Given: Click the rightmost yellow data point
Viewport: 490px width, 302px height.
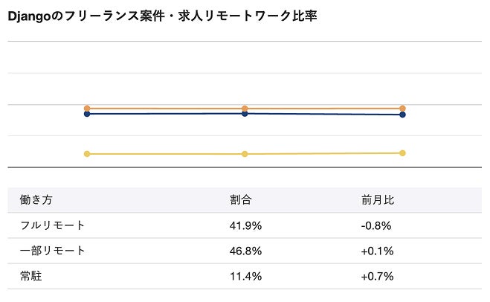Looking at the screenshot, I should (402, 153).
